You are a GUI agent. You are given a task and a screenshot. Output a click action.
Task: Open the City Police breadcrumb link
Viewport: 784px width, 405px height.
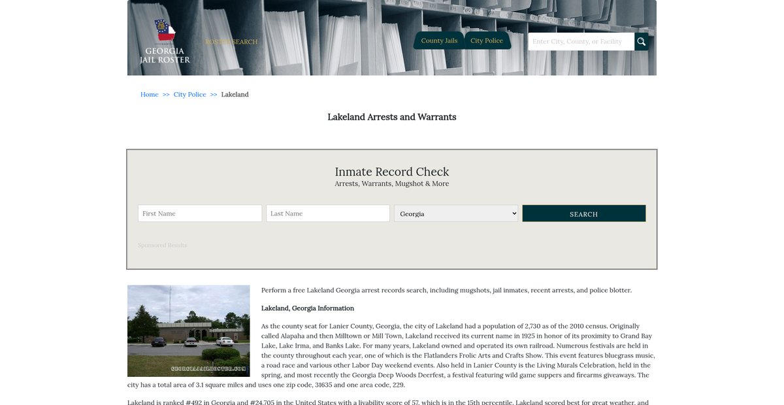click(189, 95)
